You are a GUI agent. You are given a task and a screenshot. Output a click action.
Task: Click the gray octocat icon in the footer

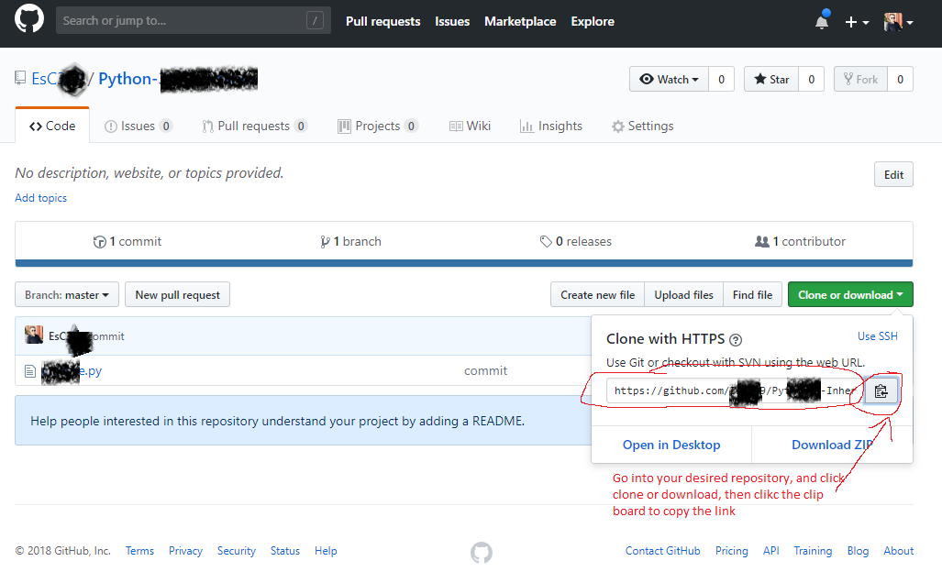point(481,553)
